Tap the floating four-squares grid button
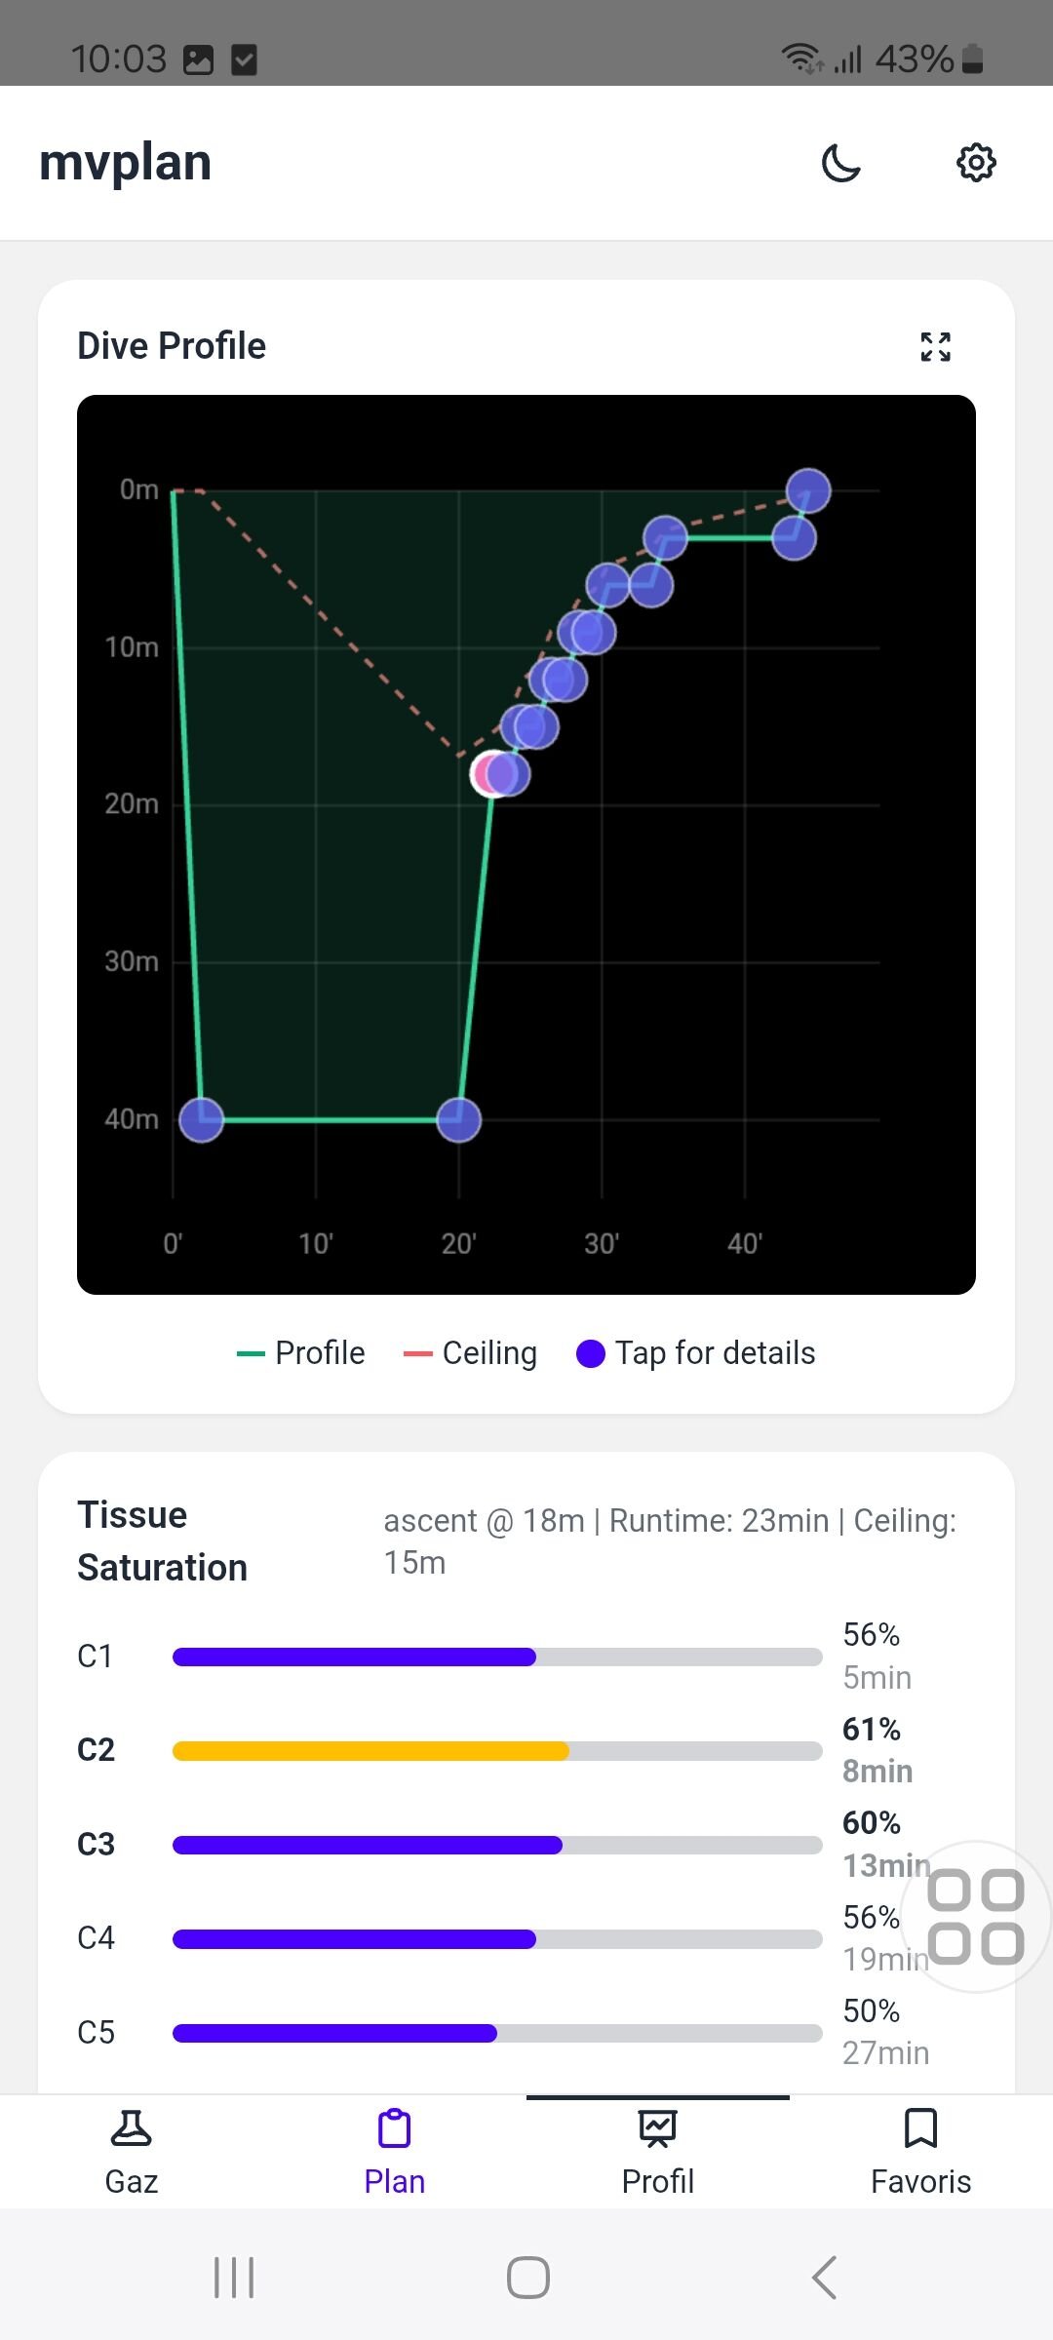 click(x=975, y=1917)
